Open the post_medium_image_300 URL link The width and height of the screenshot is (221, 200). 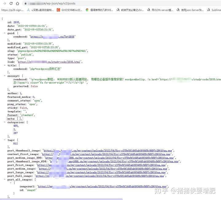click(110, 158)
